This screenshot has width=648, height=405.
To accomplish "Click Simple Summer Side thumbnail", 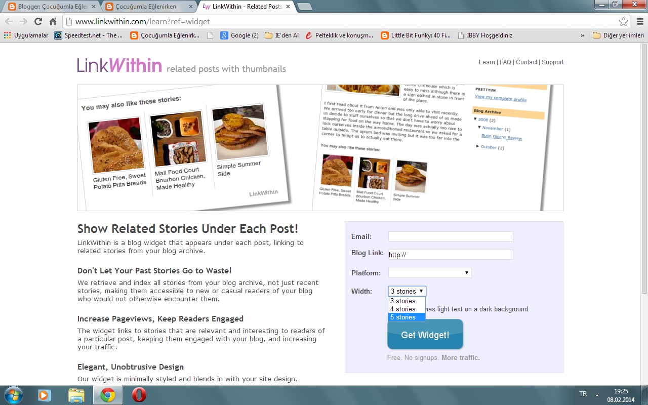I will tap(240, 132).
